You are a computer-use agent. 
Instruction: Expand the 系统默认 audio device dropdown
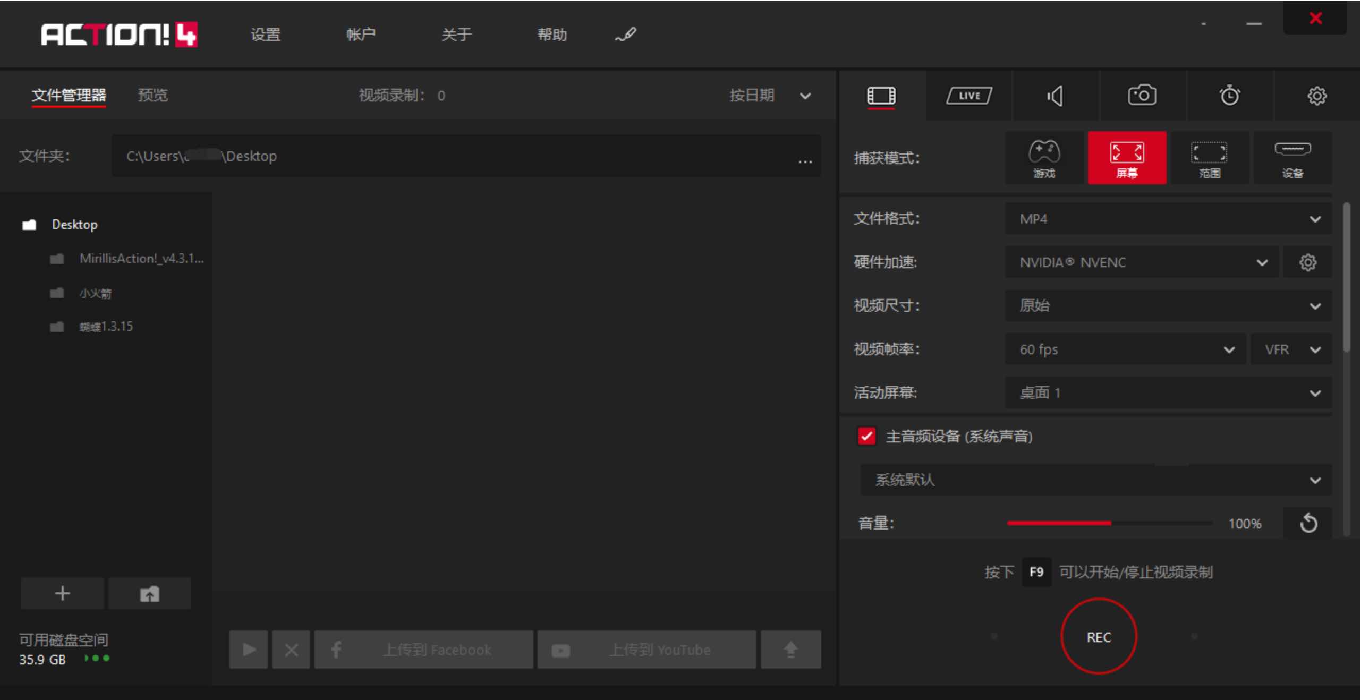tap(1095, 480)
